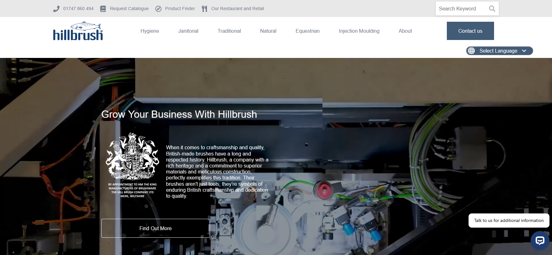Screen dimensions: 552x255
Task: Click the search magnifier icon
Action: (492, 9)
